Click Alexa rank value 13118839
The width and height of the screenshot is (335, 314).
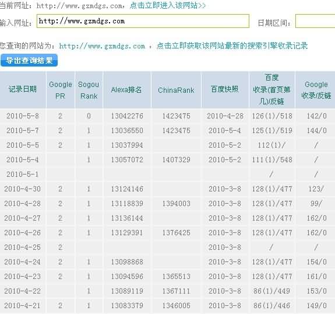127,203
